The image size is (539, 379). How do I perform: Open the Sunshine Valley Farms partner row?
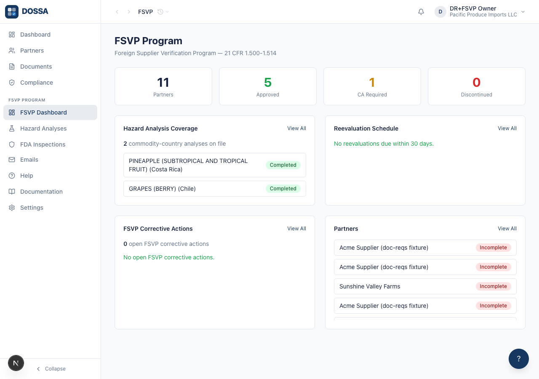point(425,286)
